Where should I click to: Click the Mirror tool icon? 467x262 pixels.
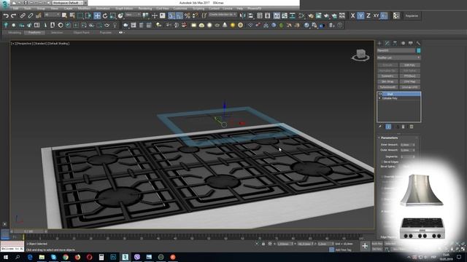(243, 16)
